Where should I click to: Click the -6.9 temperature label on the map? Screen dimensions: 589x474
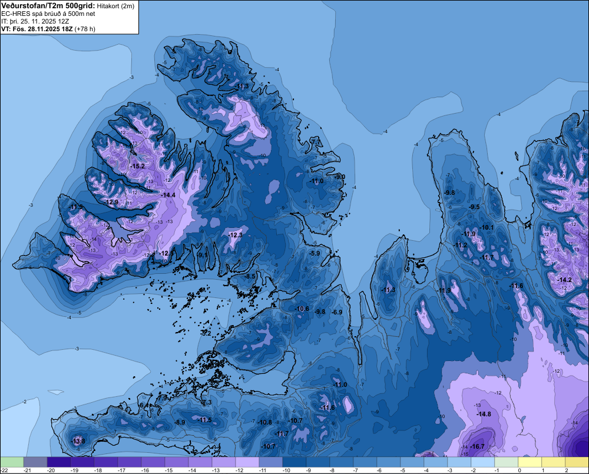tap(337, 312)
